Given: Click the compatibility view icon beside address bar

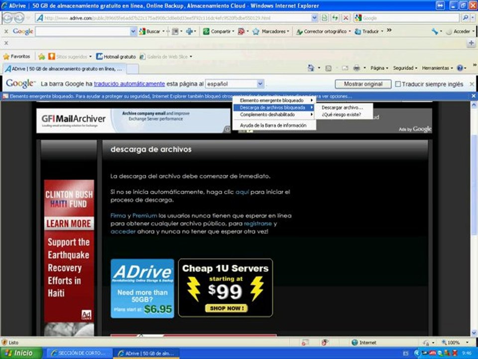Looking at the screenshot, I should click(324, 18).
